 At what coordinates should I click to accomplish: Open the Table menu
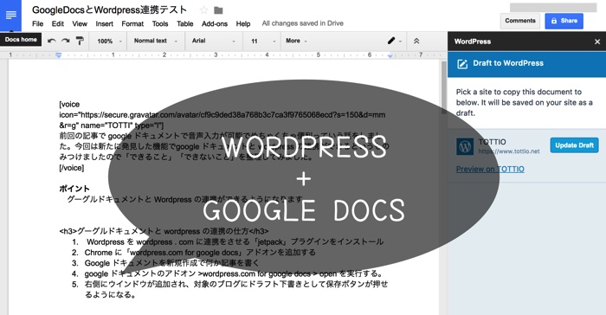(x=184, y=23)
